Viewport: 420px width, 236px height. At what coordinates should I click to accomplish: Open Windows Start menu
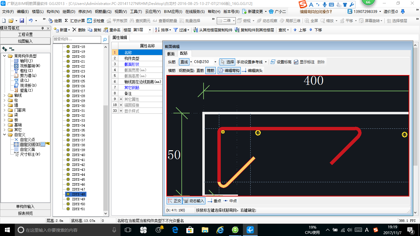tap(7, 230)
